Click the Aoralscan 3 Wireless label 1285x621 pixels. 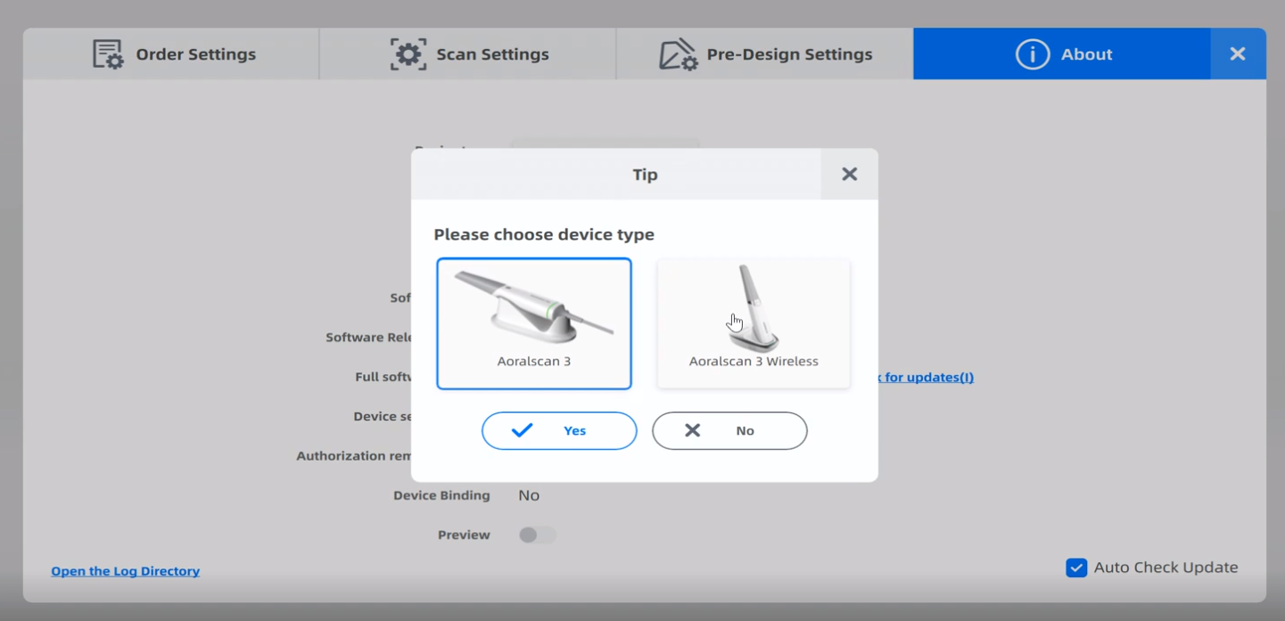(754, 361)
